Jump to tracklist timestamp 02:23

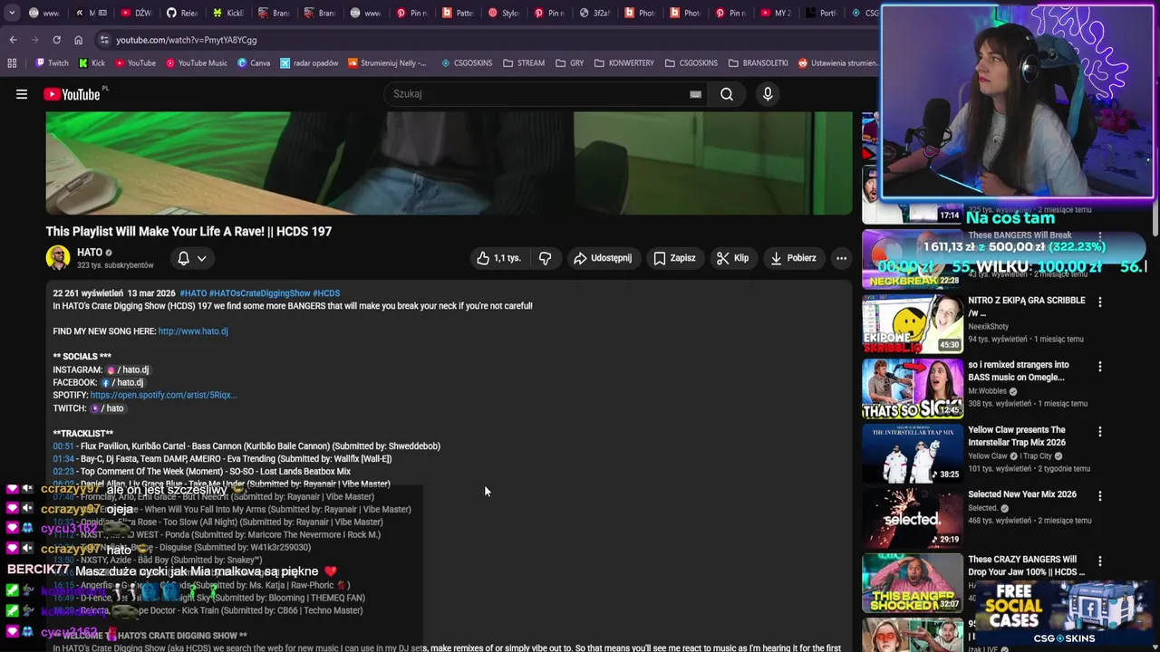[x=63, y=472]
